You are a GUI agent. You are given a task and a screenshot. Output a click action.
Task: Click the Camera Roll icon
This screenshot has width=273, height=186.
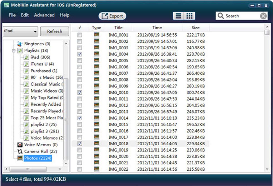pyautogui.click(x=20, y=151)
